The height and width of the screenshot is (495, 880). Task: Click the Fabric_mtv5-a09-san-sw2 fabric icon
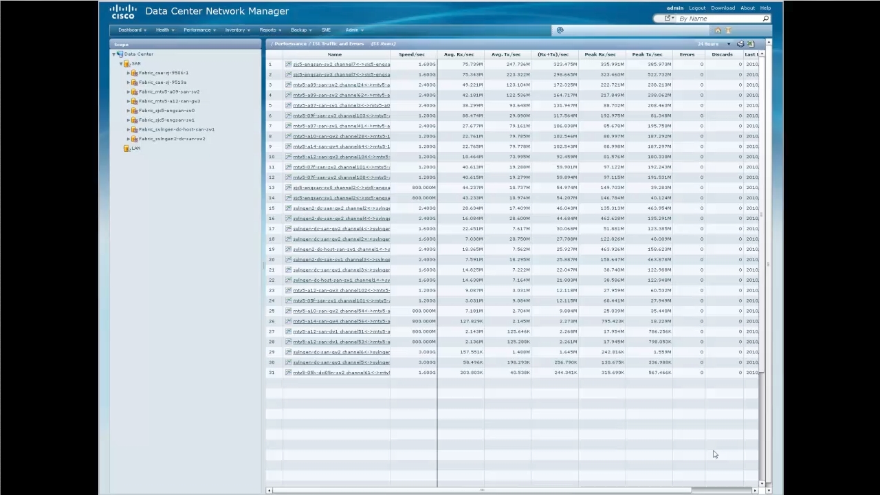(x=135, y=91)
